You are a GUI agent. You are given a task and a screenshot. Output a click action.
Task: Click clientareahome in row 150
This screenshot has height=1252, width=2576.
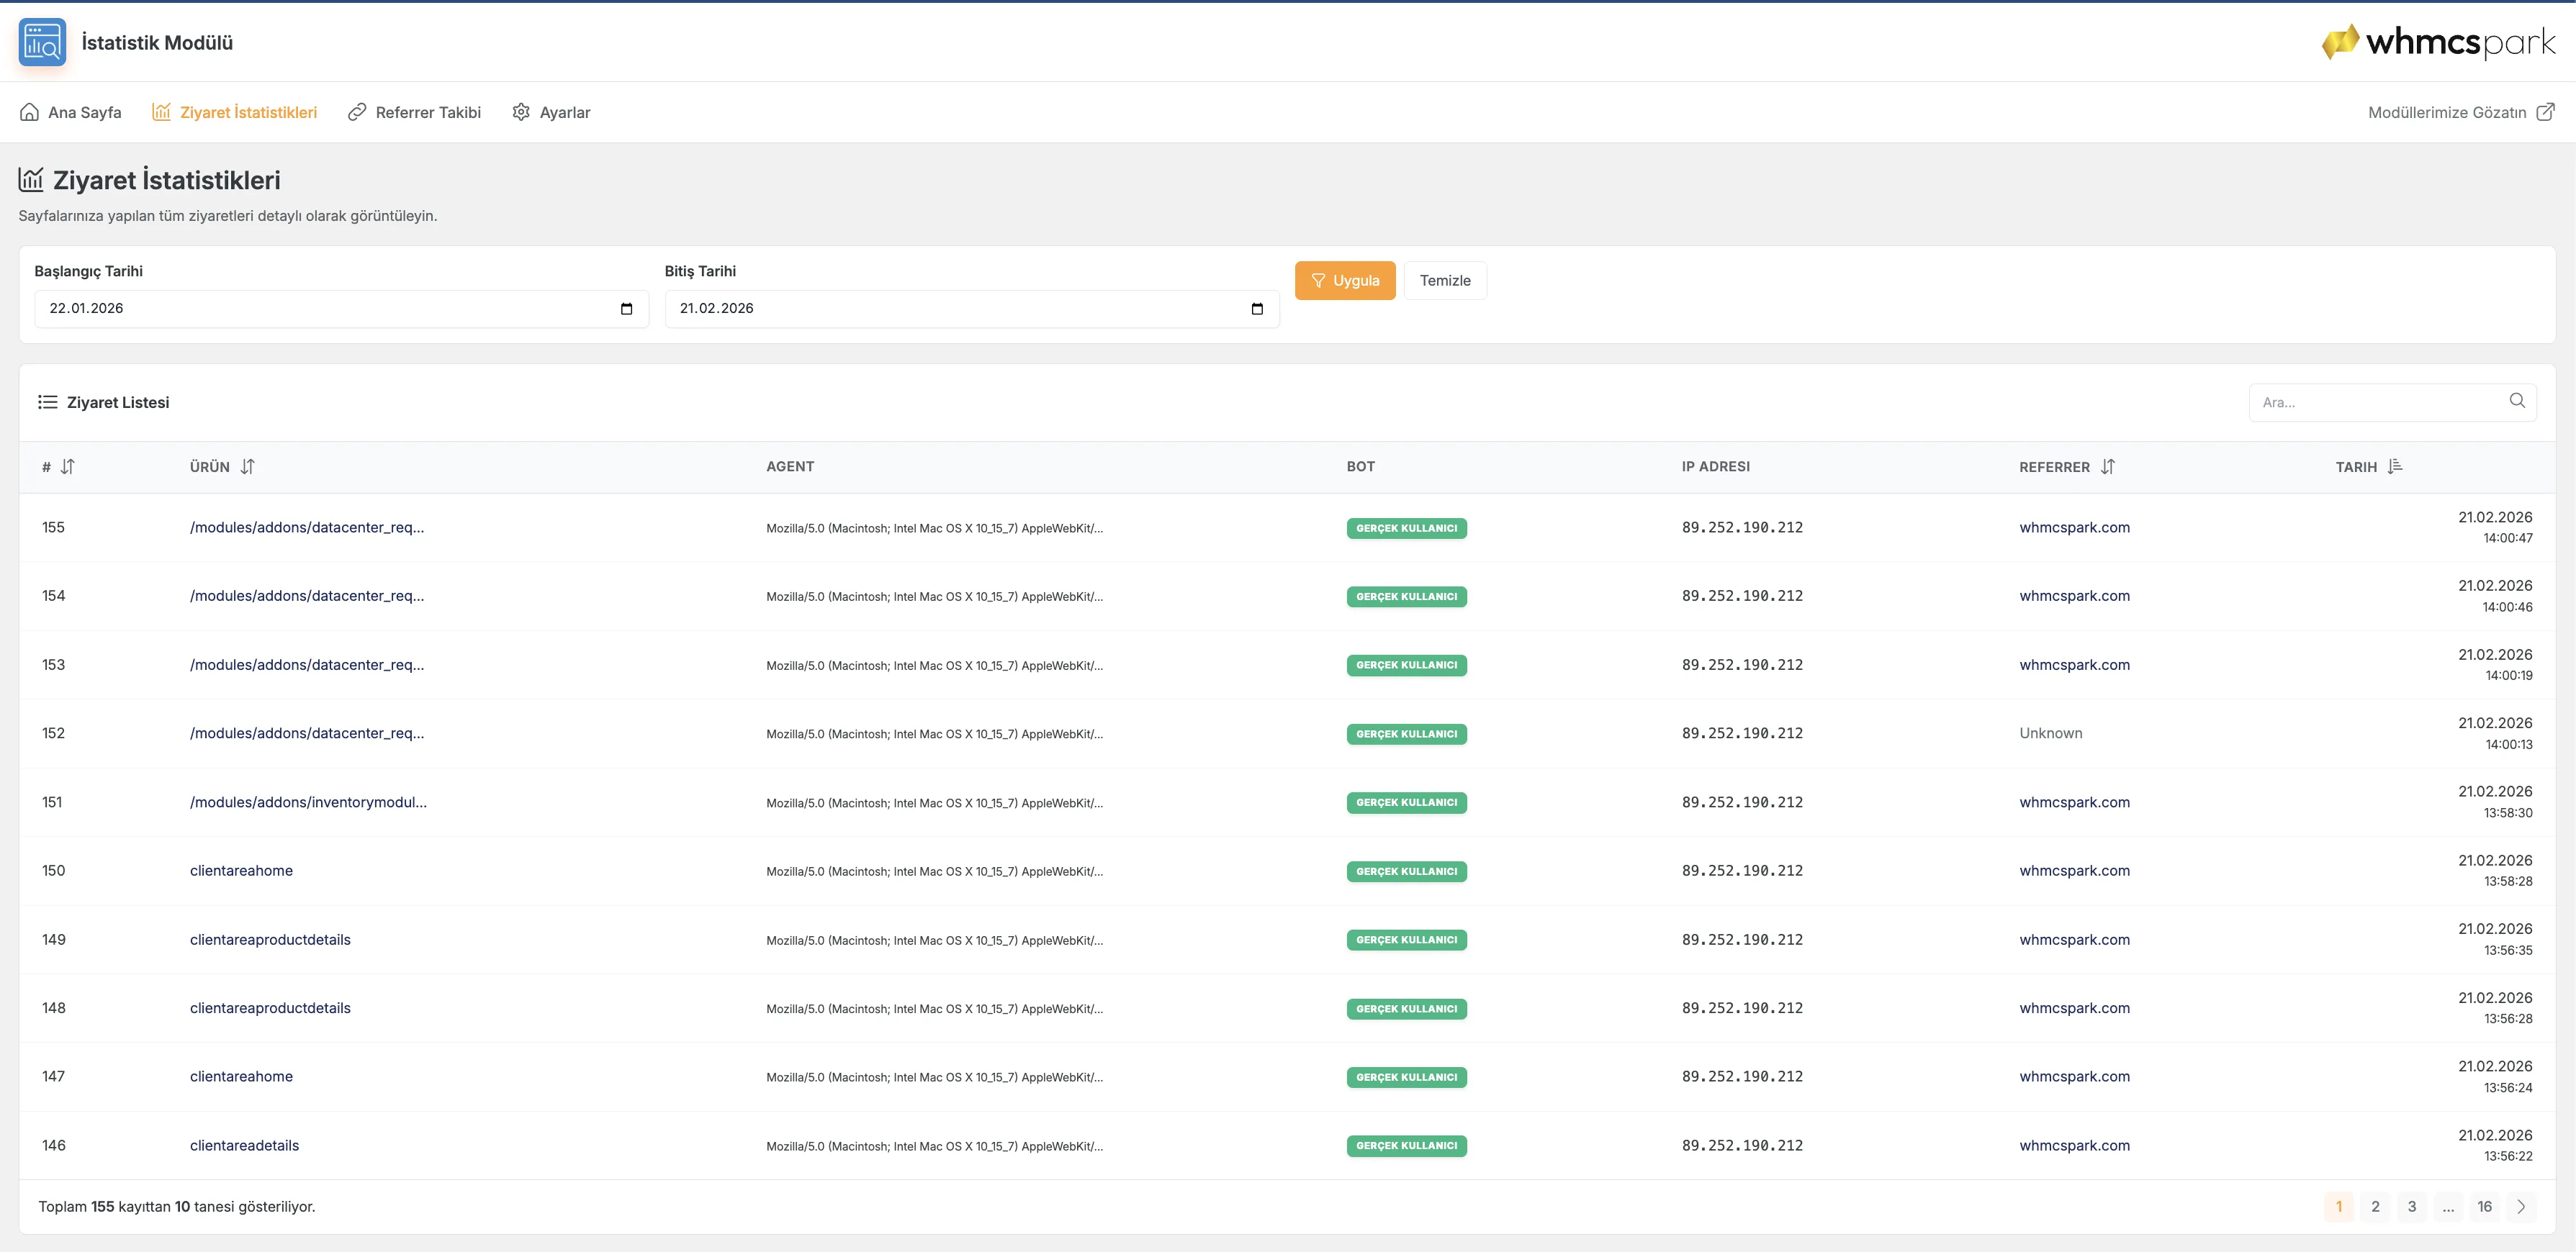click(x=241, y=871)
